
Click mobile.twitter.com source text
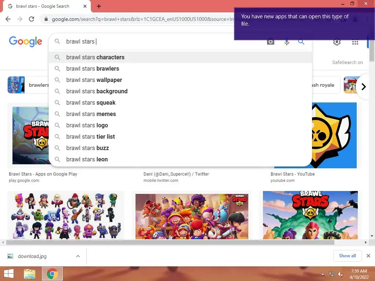[x=161, y=180]
